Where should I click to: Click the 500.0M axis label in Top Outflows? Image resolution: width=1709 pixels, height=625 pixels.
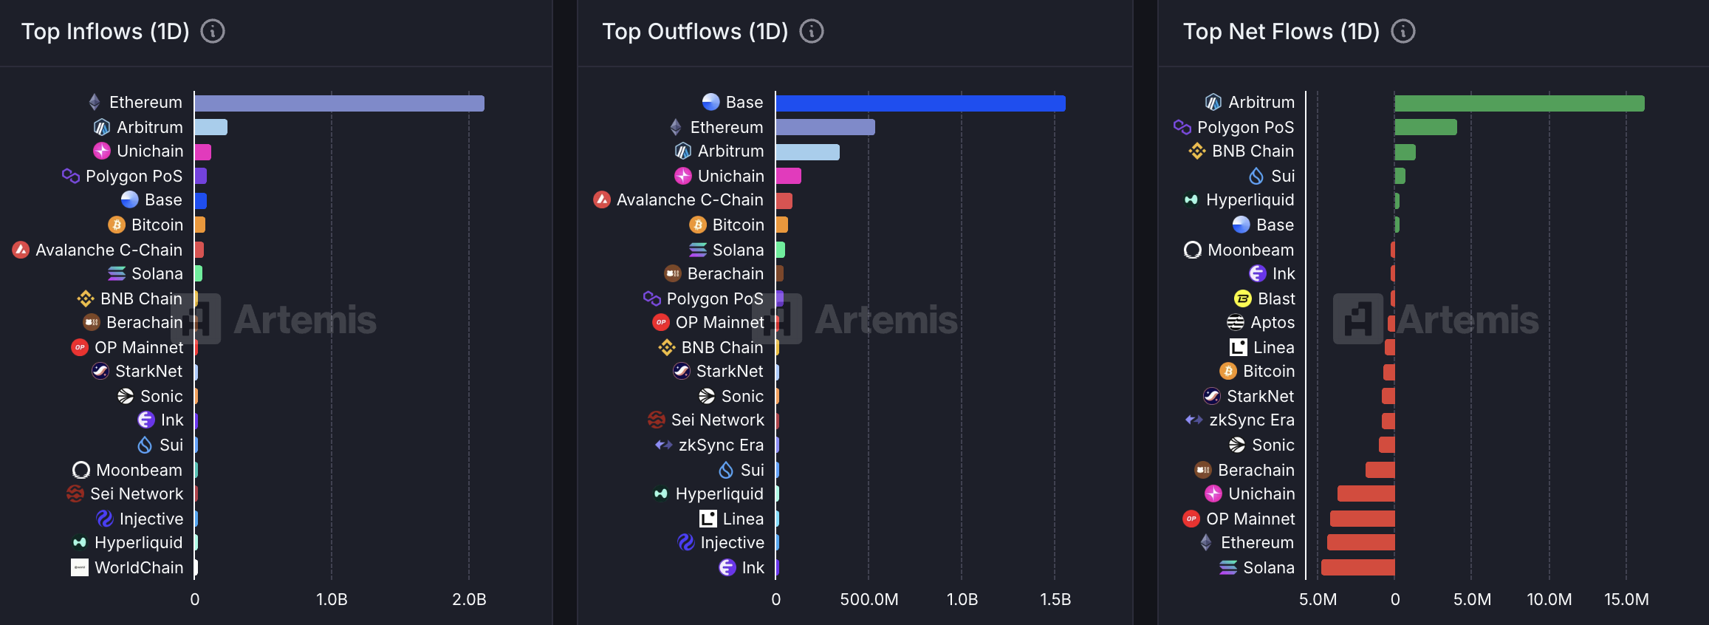(869, 599)
